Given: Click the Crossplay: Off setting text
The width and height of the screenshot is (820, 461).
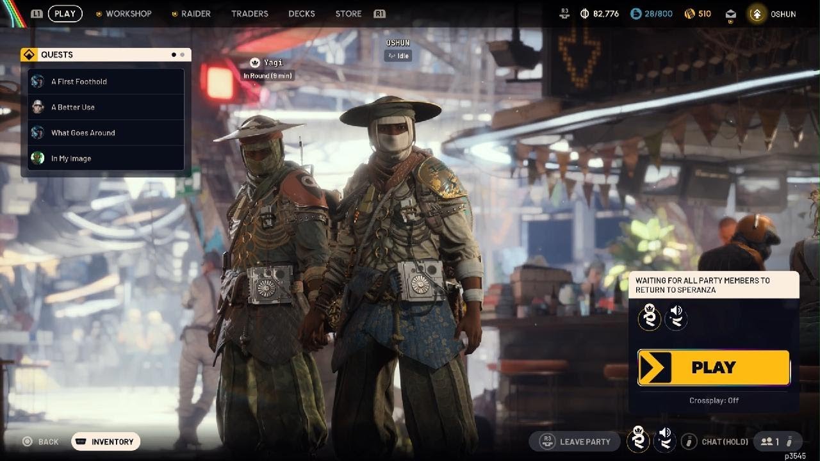Looking at the screenshot, I should (x=714, y=400).
